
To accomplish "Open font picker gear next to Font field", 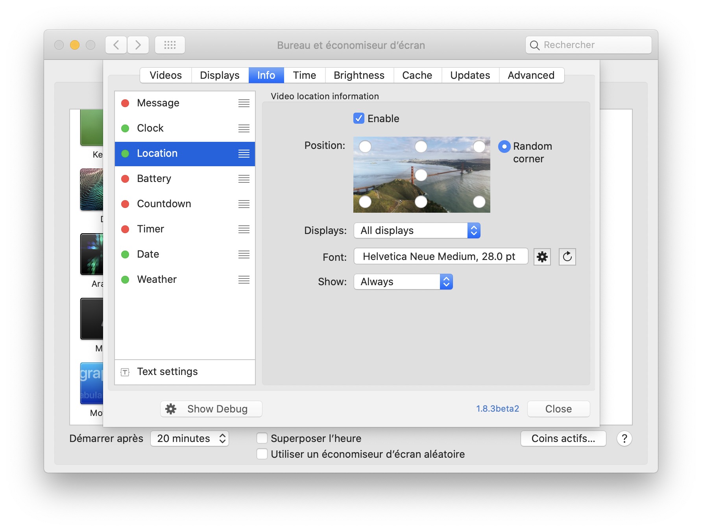I will pos(542,257).
